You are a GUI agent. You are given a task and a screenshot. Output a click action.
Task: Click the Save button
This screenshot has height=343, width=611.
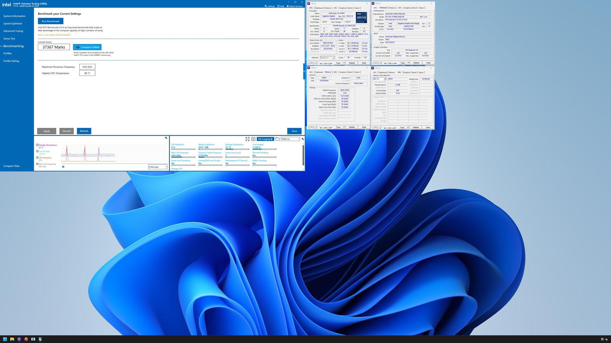[294, 131]
